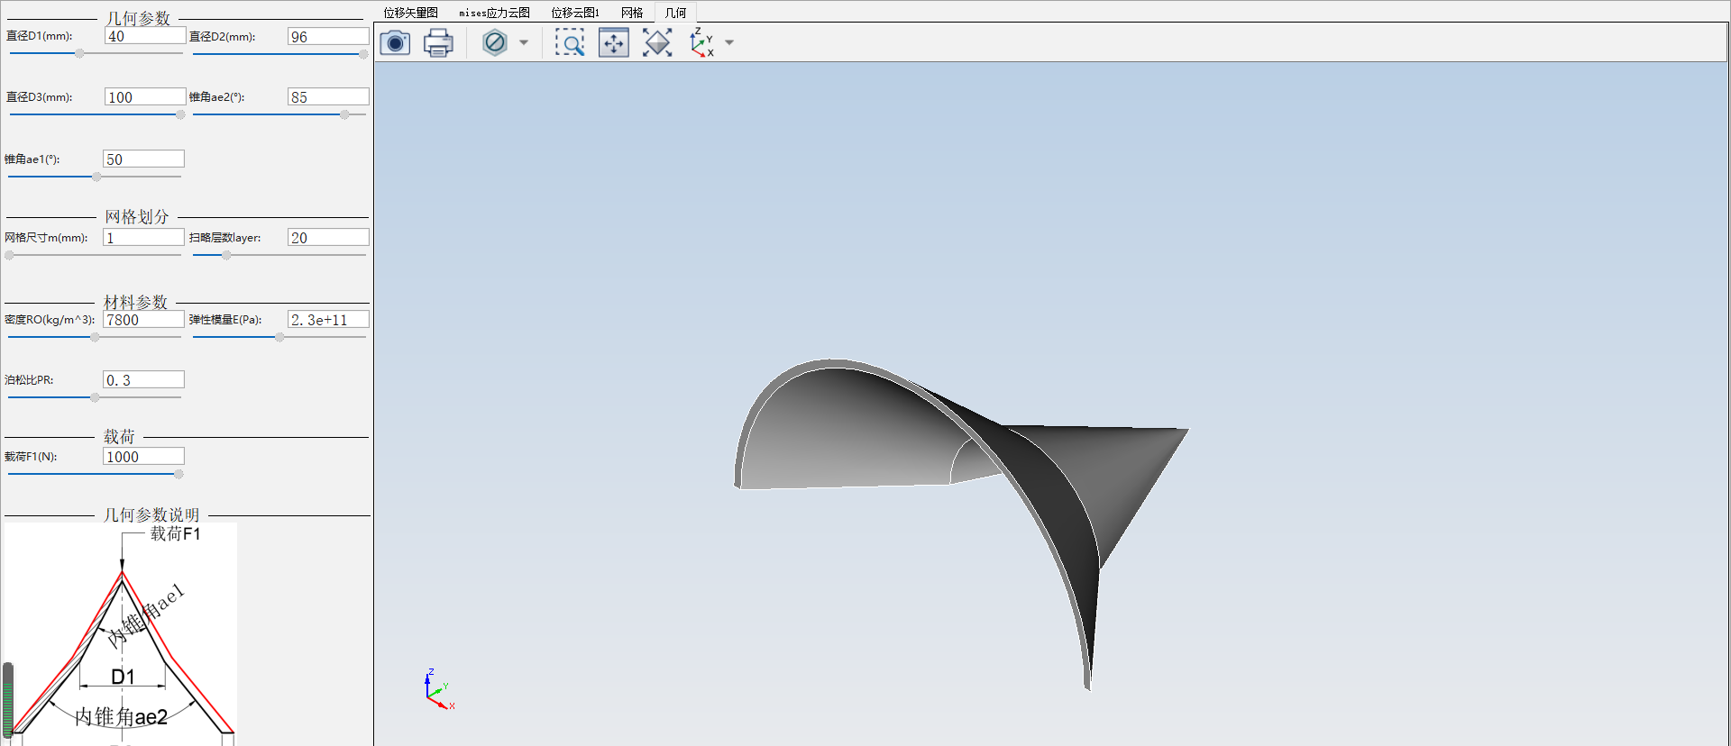Switch to the 位移云图1 tab
This screenshot has width=1731, height=746.
[575, 13]
